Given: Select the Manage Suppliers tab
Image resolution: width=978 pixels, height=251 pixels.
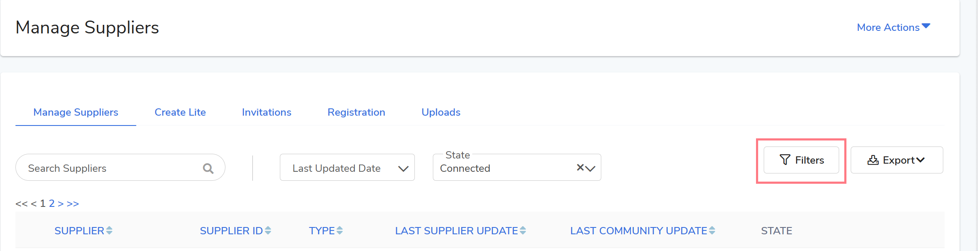Looking at the screenshot, I should (x=76, y=112).
